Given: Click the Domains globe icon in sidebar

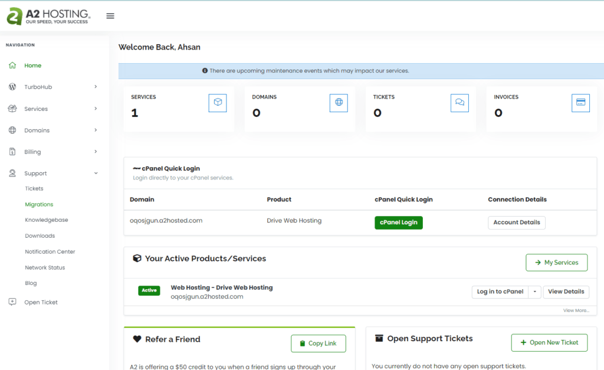Looking at the screenshot, I should tap(12, 130).
